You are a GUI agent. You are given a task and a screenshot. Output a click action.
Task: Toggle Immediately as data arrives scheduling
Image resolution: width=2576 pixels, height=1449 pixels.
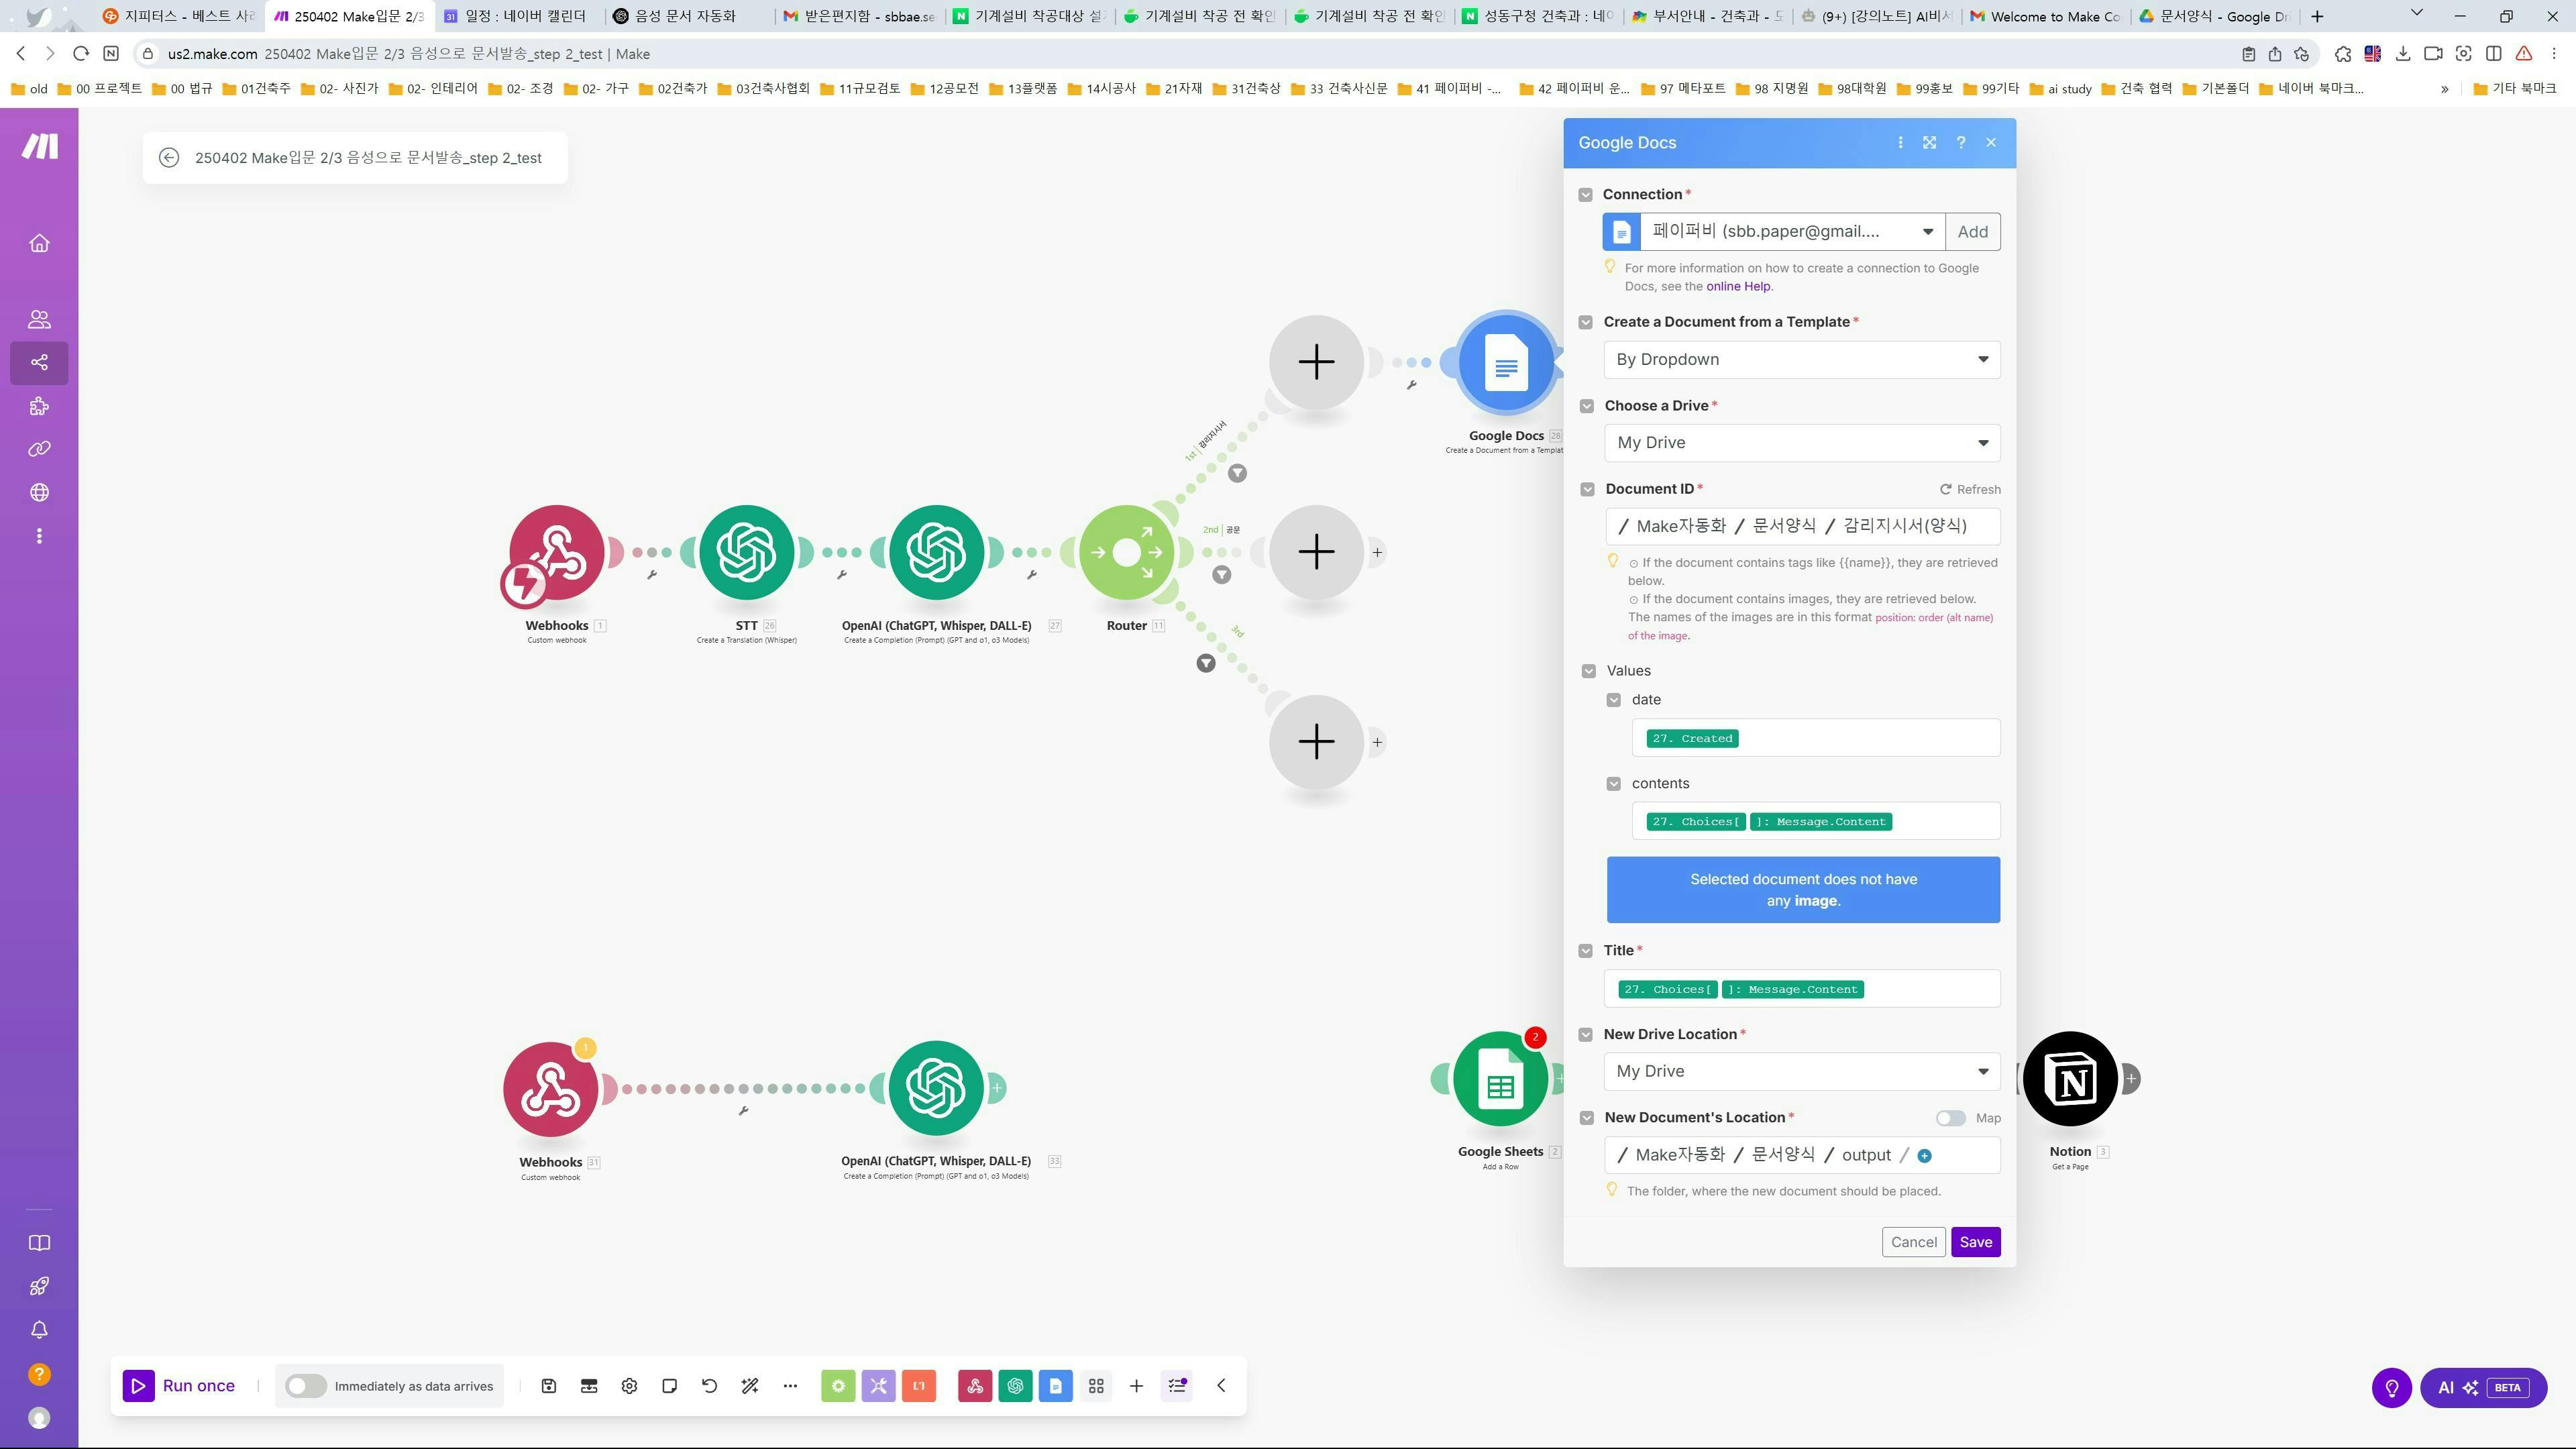306,1386
